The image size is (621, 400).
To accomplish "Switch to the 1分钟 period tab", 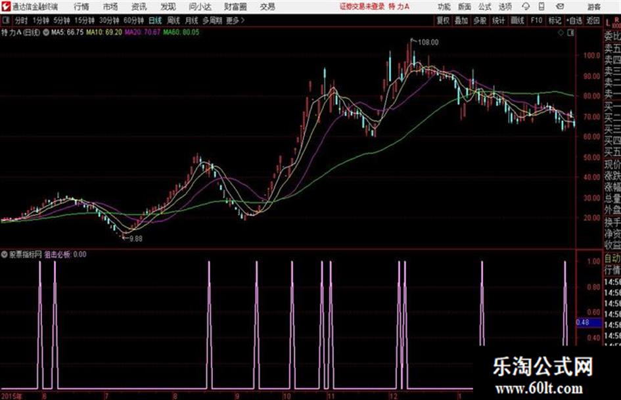I will click(41, 20).
